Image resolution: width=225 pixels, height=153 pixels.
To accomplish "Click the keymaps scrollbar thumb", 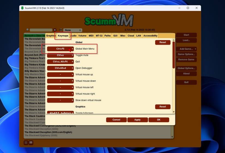I will click(174, 55).
